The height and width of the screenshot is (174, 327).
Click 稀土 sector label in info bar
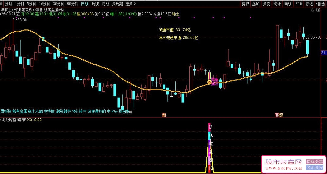pyautogui.click(x=176, y=14)
